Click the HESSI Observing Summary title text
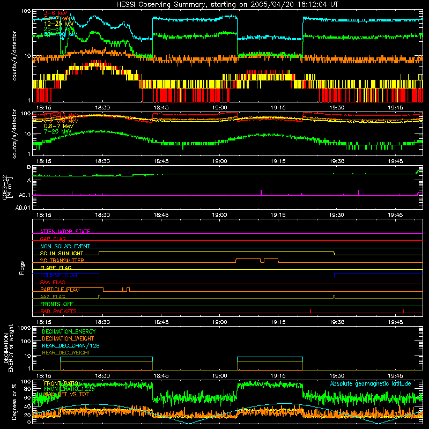Screen dimensions: 429x429 click(x=227, y=5)
